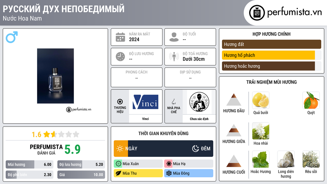The image size is (327, 184).
Task: Click the Hương giữa pyramid icon
Action: pos(234,130)
